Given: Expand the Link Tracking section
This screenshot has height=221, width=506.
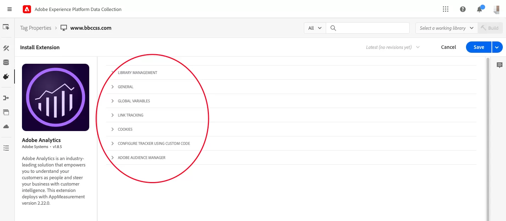Looking at the screenshot, I should coord(291,115).
